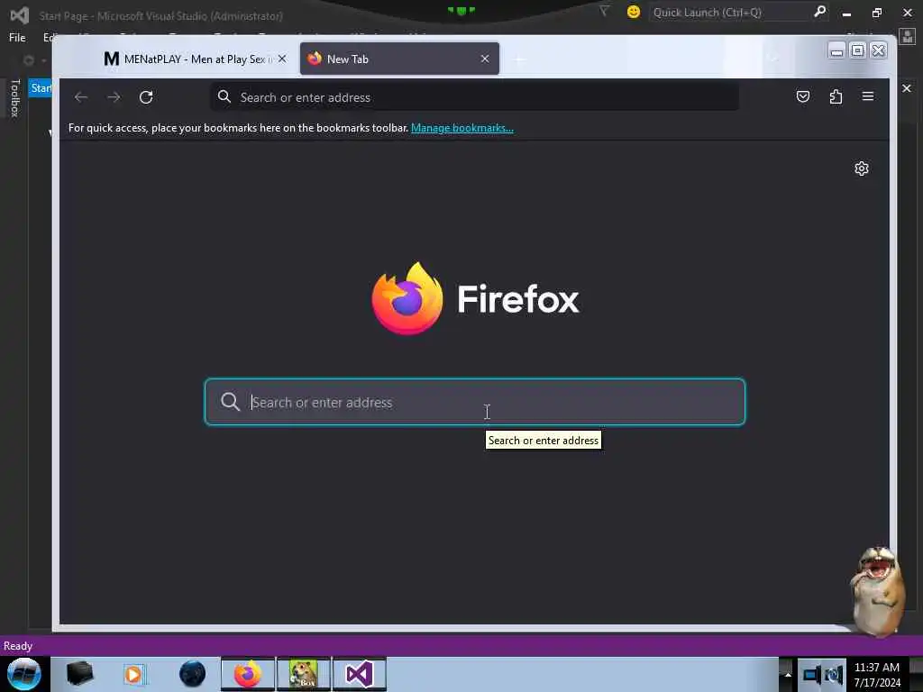Click the Ready status bar text
This screenshot has height=692, width=923.
18,646
